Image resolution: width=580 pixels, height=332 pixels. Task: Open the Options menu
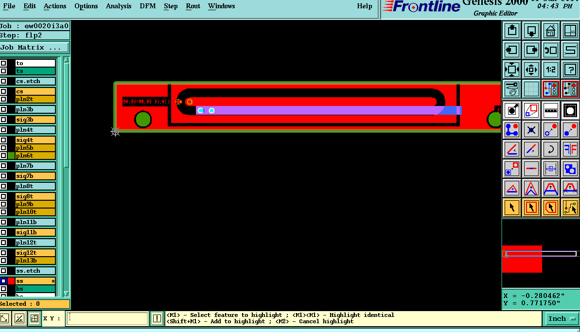pos(86,6)
